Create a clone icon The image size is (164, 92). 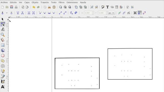[x=81, y=7]
